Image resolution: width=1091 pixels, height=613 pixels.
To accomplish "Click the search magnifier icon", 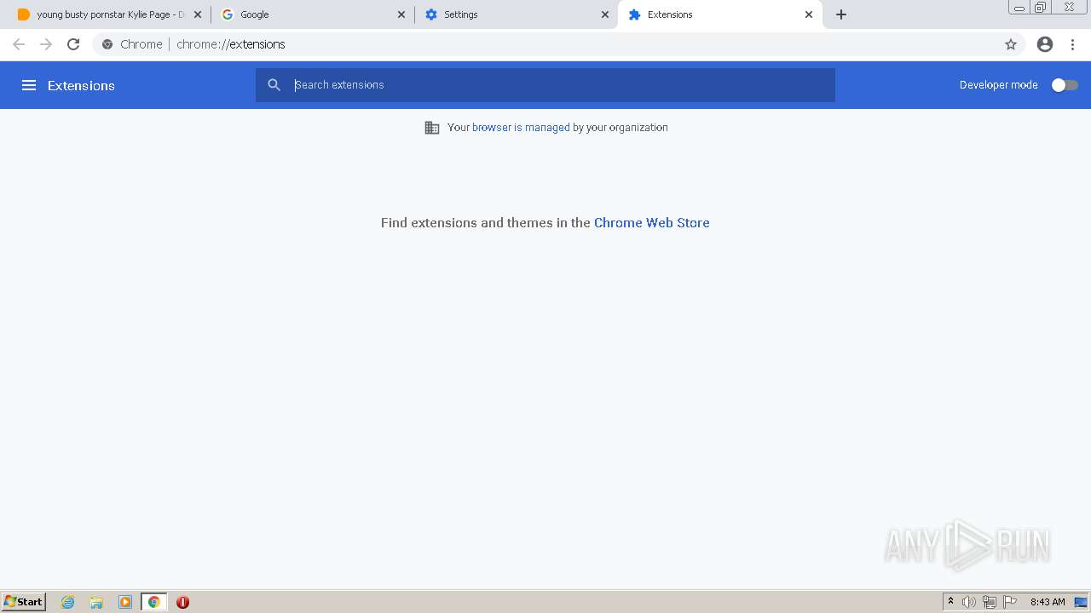I will click(x=274, y=85).
